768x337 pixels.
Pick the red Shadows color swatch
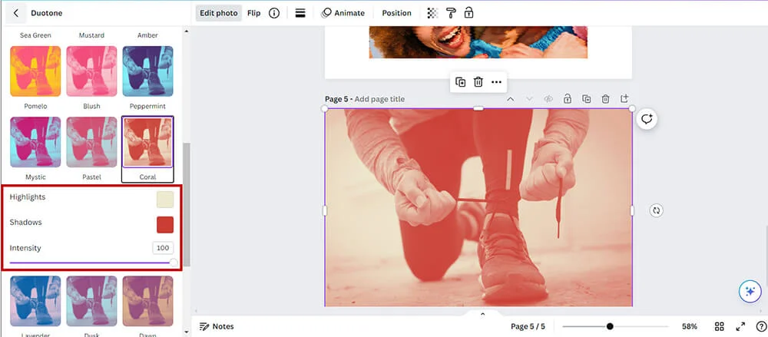[165, 224]
